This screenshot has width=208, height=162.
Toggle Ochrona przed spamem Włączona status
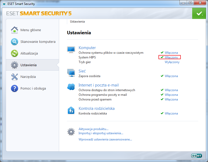click(x=171, y=99)
